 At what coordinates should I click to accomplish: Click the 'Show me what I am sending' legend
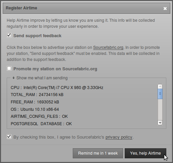[42, 78]
